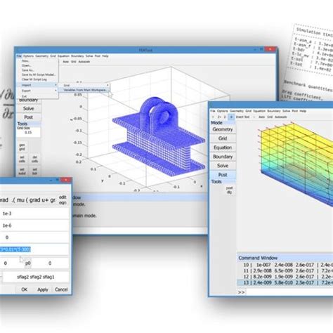Select highlighted Command Window row starting with 13
333x333 pixels.
285,282
